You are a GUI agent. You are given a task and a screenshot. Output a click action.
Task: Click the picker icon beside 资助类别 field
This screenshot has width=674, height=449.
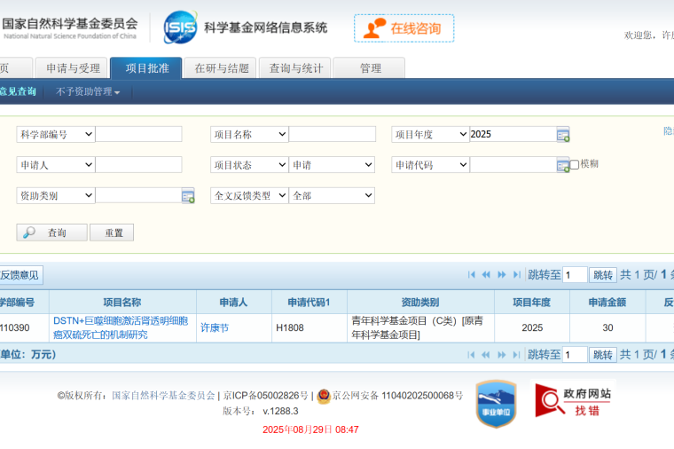pos(188,196)
